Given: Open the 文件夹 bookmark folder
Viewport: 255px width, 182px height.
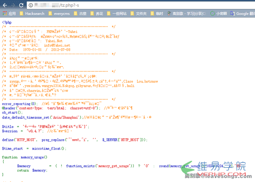Looking at the screenshot, I should click(138, 13).
